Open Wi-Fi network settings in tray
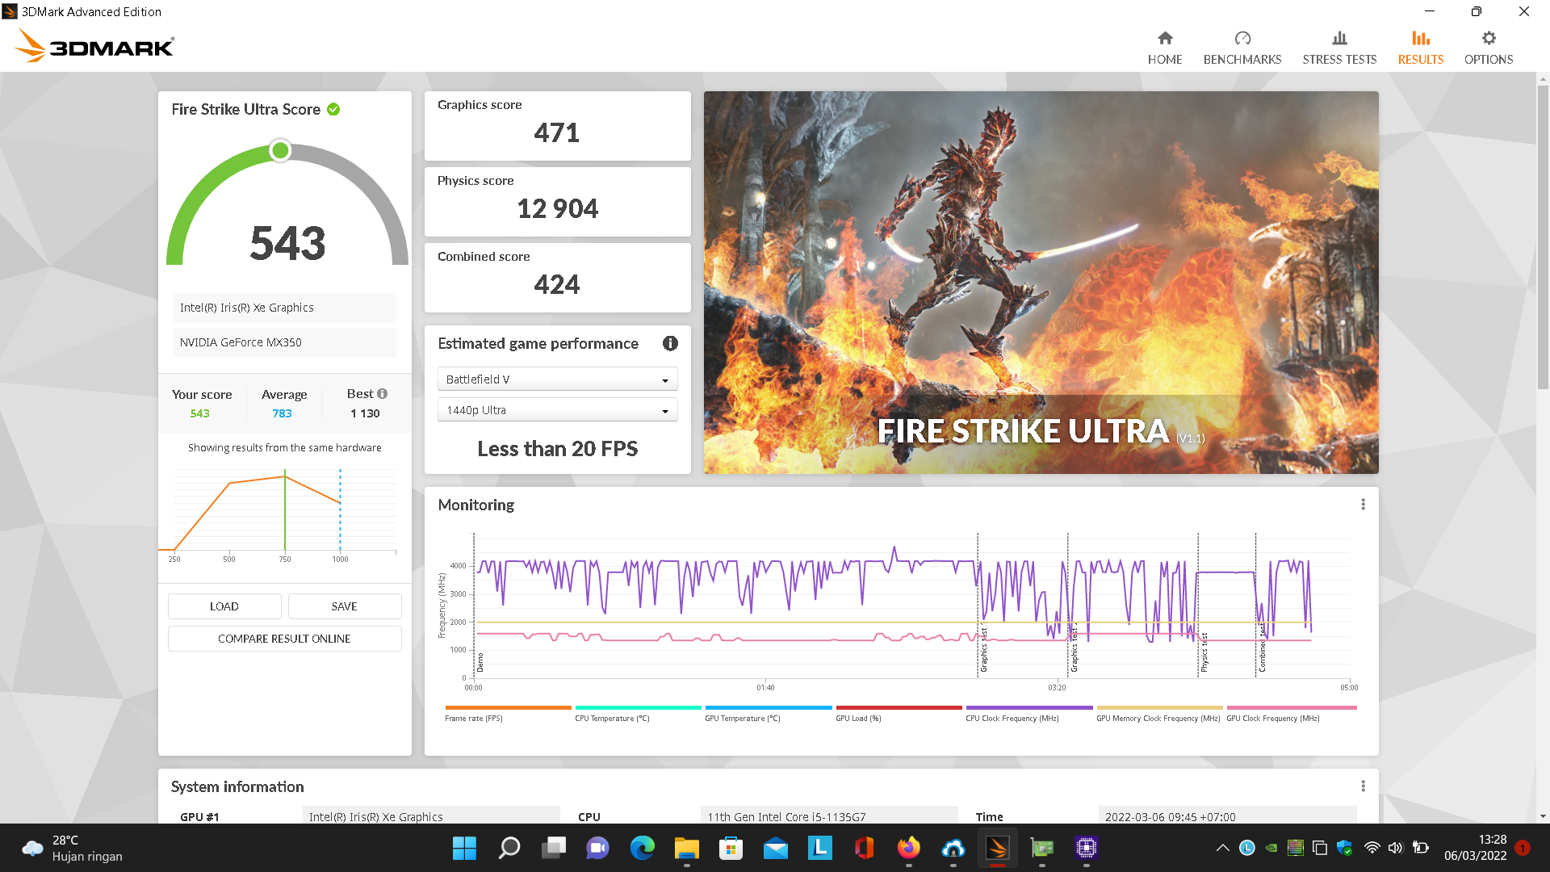 click(x=1372, y=848)
